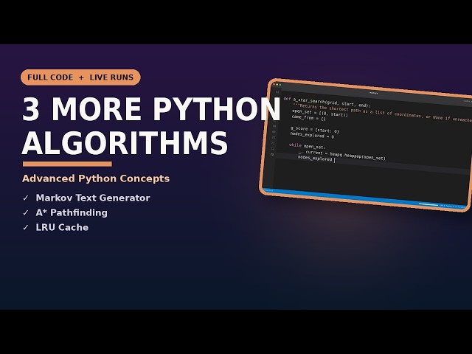472x354 pixels.
Task: Click the blue status bar of the code editor
Action: [365, 199]
